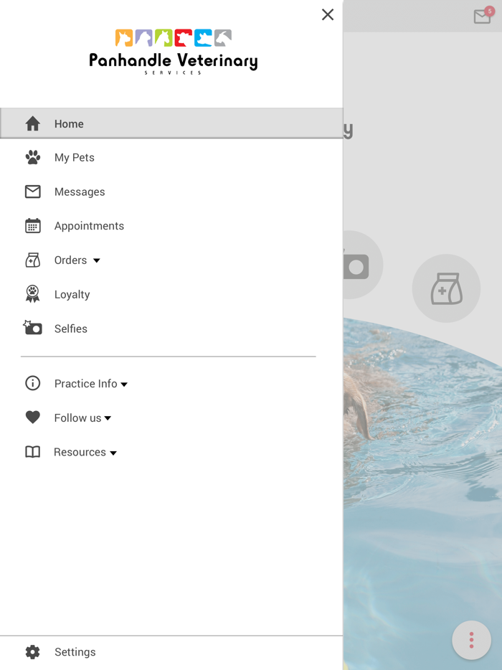
Task: Click the Home house icon
Action: (32, 123)
